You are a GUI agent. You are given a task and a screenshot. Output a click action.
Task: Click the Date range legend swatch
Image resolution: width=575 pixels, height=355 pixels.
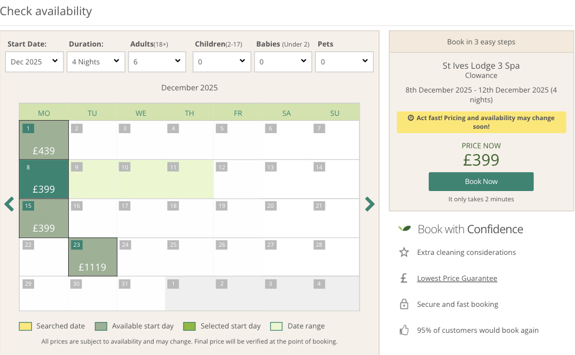tap(276, 326)
